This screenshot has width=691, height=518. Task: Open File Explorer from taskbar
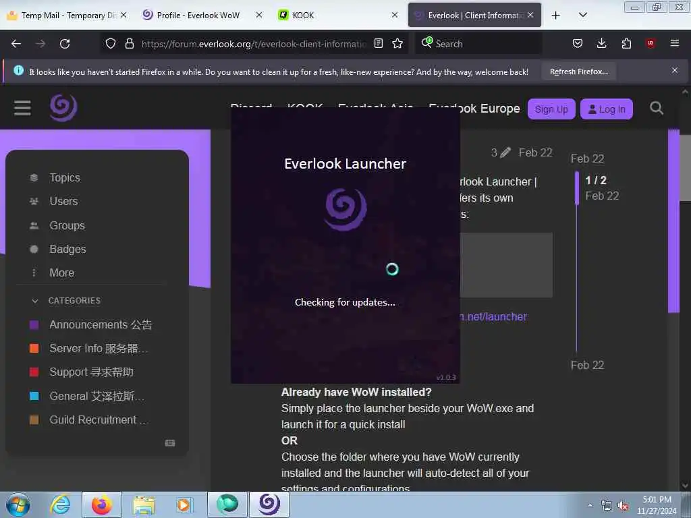(144, 505)
